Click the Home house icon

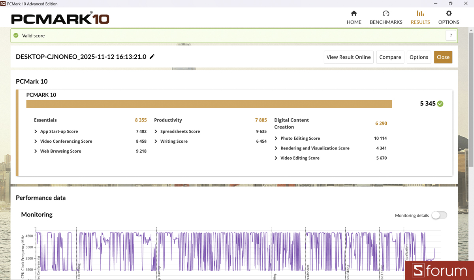pyautogui.click(x=354, y=14)
